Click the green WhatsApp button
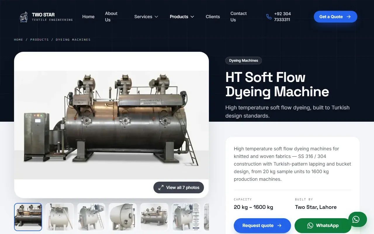374x234 pixels. point(323,226)
